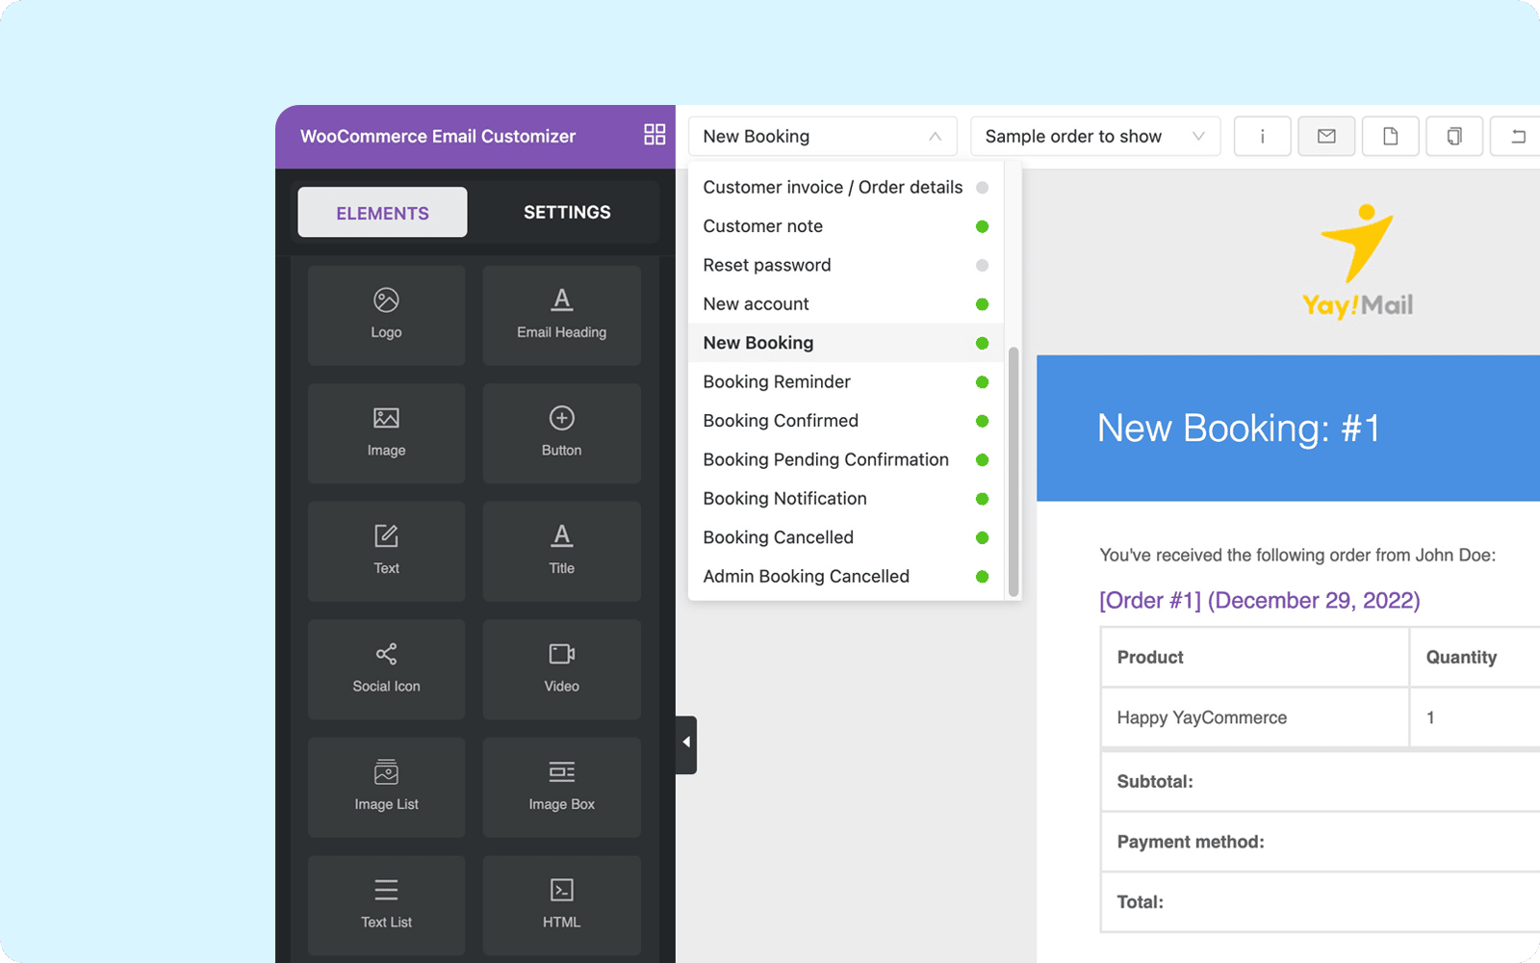Image resolution: width=1540 pixels, height=963 pixels.
Task: Click the Product column header
Action: [x=1254, y=657]
